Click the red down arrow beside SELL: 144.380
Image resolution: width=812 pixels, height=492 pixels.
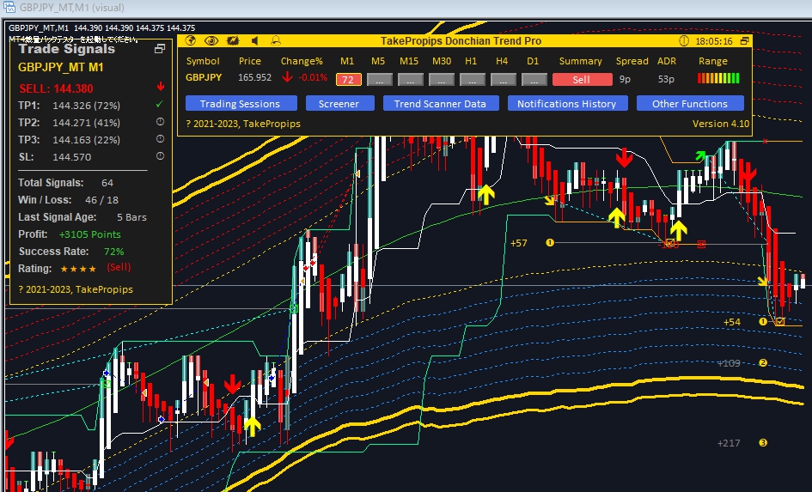(x=161, y=87)
